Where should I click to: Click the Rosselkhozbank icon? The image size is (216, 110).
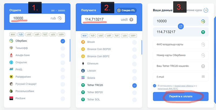pyautogui.click(x=11, y=91)
